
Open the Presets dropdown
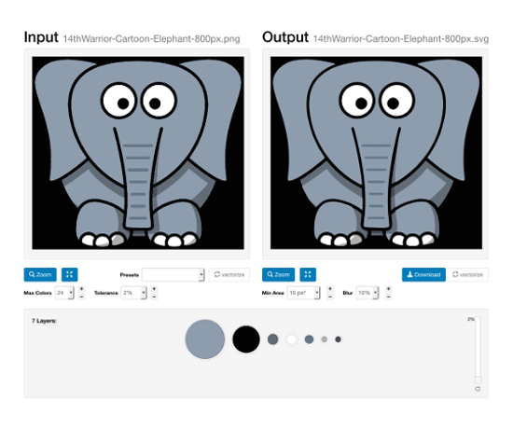(173, 275)
